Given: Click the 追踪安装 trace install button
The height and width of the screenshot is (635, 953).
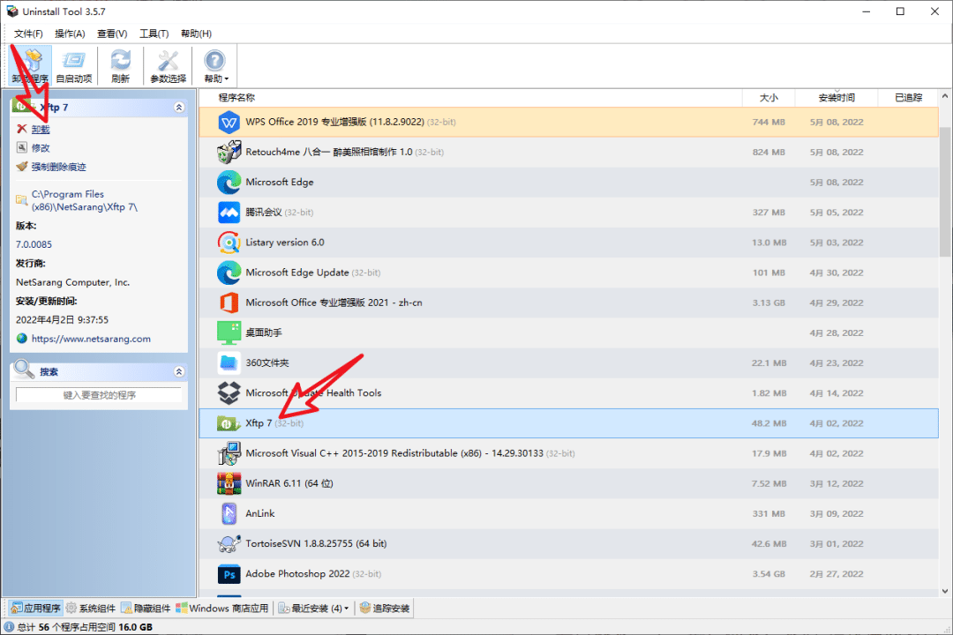Looking at the screenshot, I should [385, 609].
